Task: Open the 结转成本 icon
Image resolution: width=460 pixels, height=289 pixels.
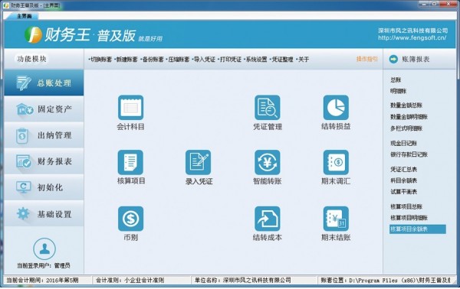Action: pos(268,219)
